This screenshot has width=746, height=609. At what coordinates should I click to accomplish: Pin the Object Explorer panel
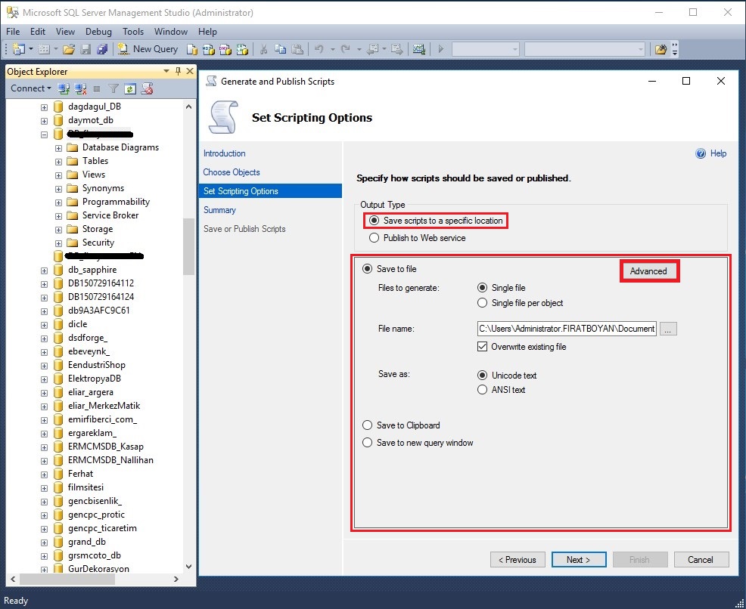point(178,71)
